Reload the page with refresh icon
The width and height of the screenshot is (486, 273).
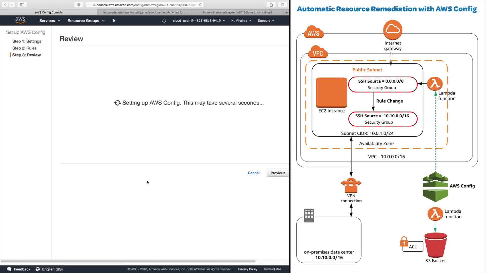pyautogui.click(x=200, y=5)
